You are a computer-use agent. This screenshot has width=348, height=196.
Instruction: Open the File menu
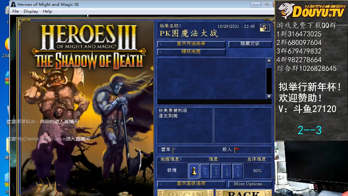16,11
